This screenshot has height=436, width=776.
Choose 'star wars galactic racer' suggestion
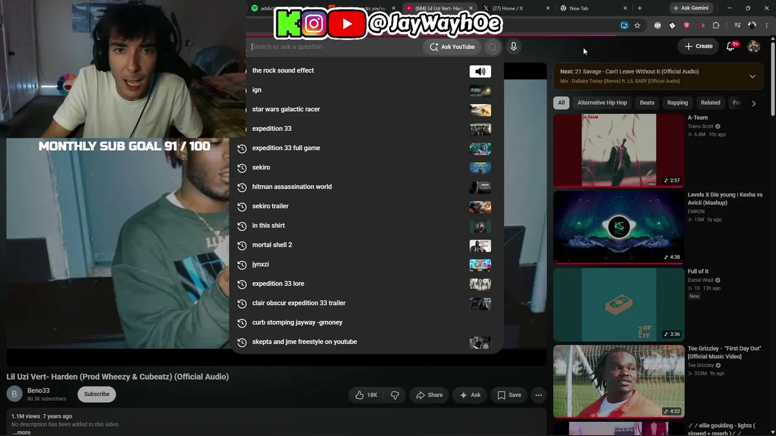[366, 110]
